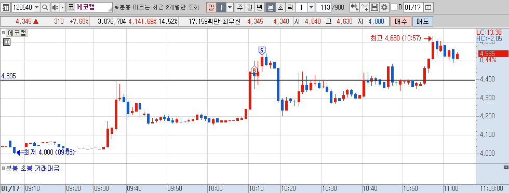509x193 pixels.
Task: Toggle the 에코캡 chart legend square marker
Action: click(4, 33)
